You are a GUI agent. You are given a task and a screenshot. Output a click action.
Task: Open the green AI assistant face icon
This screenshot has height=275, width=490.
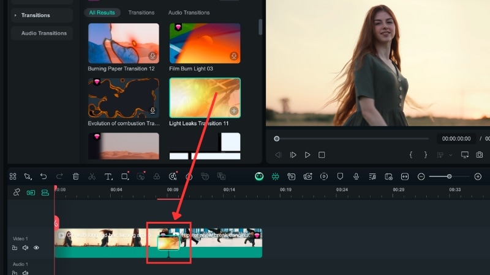click(x=259, y=177)
